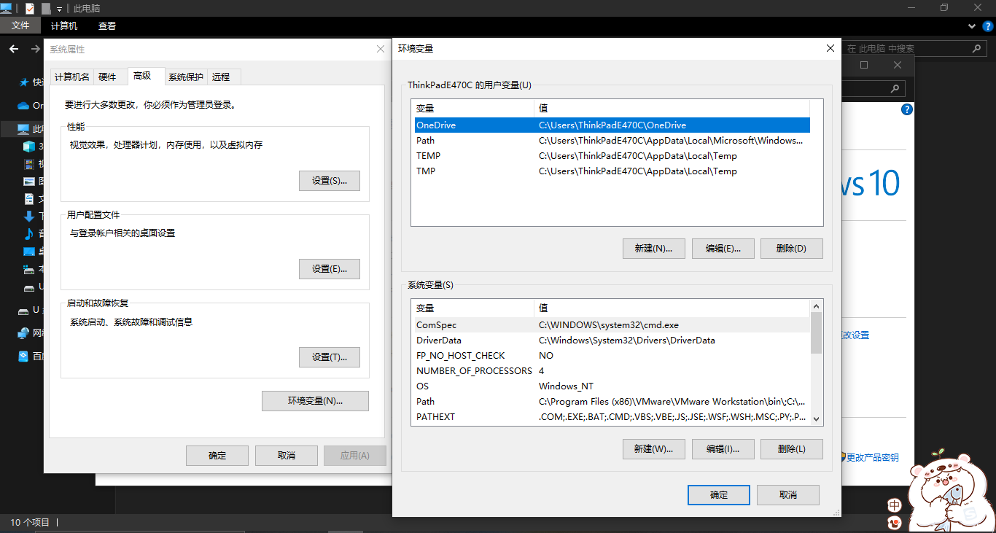
Task: Click the Properties checkmark quick-access icon
Action: point(30,8)
